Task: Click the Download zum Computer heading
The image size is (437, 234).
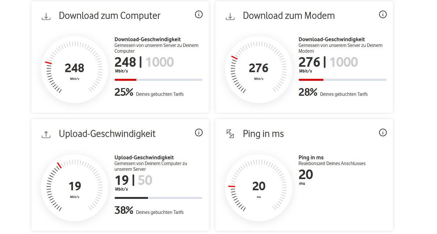Action: pos(109,16)
